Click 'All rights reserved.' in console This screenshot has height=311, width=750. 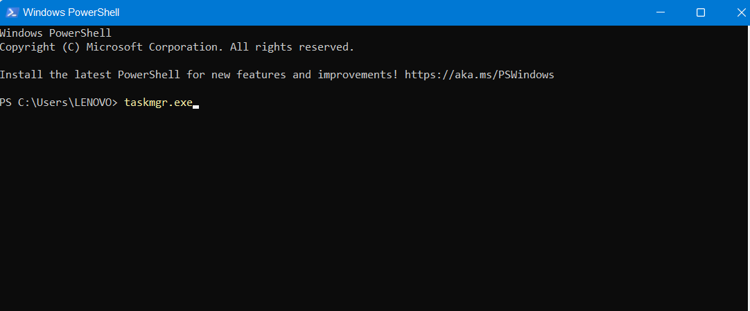tap(292, 47)
